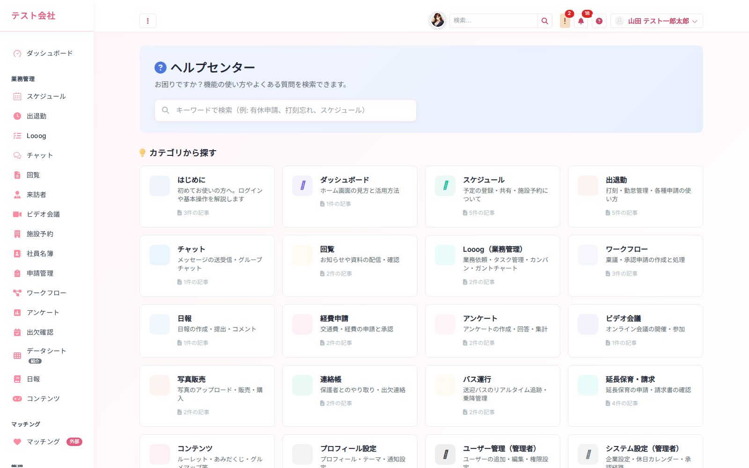The height and width of the screenshot is (468, 749).
Task: Click the 施設予約 building icon in the sidebar
Action: click(17, 234)
